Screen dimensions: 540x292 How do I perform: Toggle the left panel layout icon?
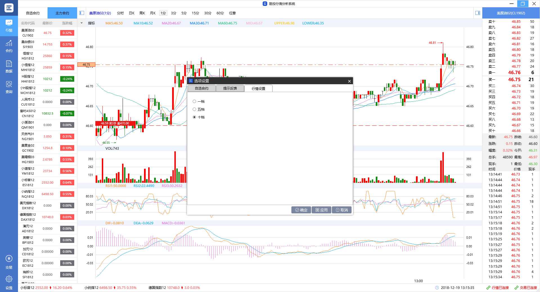click(82, 13)
